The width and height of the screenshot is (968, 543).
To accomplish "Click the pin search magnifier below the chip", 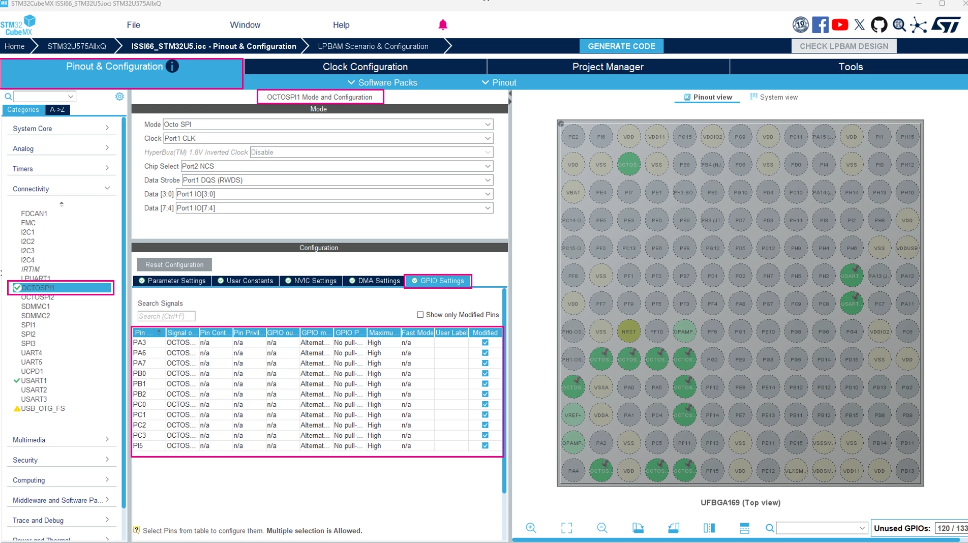I will pyautogui.click(x=770, y=528).
